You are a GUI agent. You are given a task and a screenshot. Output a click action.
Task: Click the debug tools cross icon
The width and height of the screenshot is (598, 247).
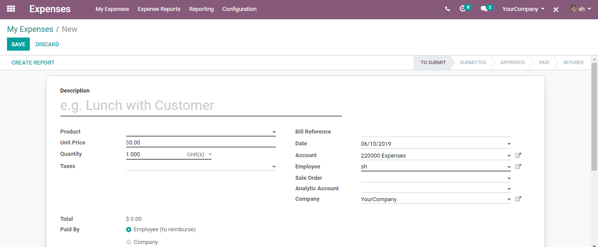coord(556,9)
